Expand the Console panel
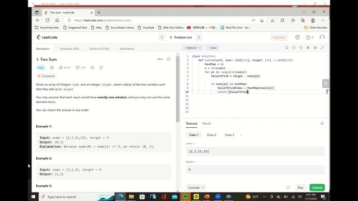358x201 pixels. 196,188
